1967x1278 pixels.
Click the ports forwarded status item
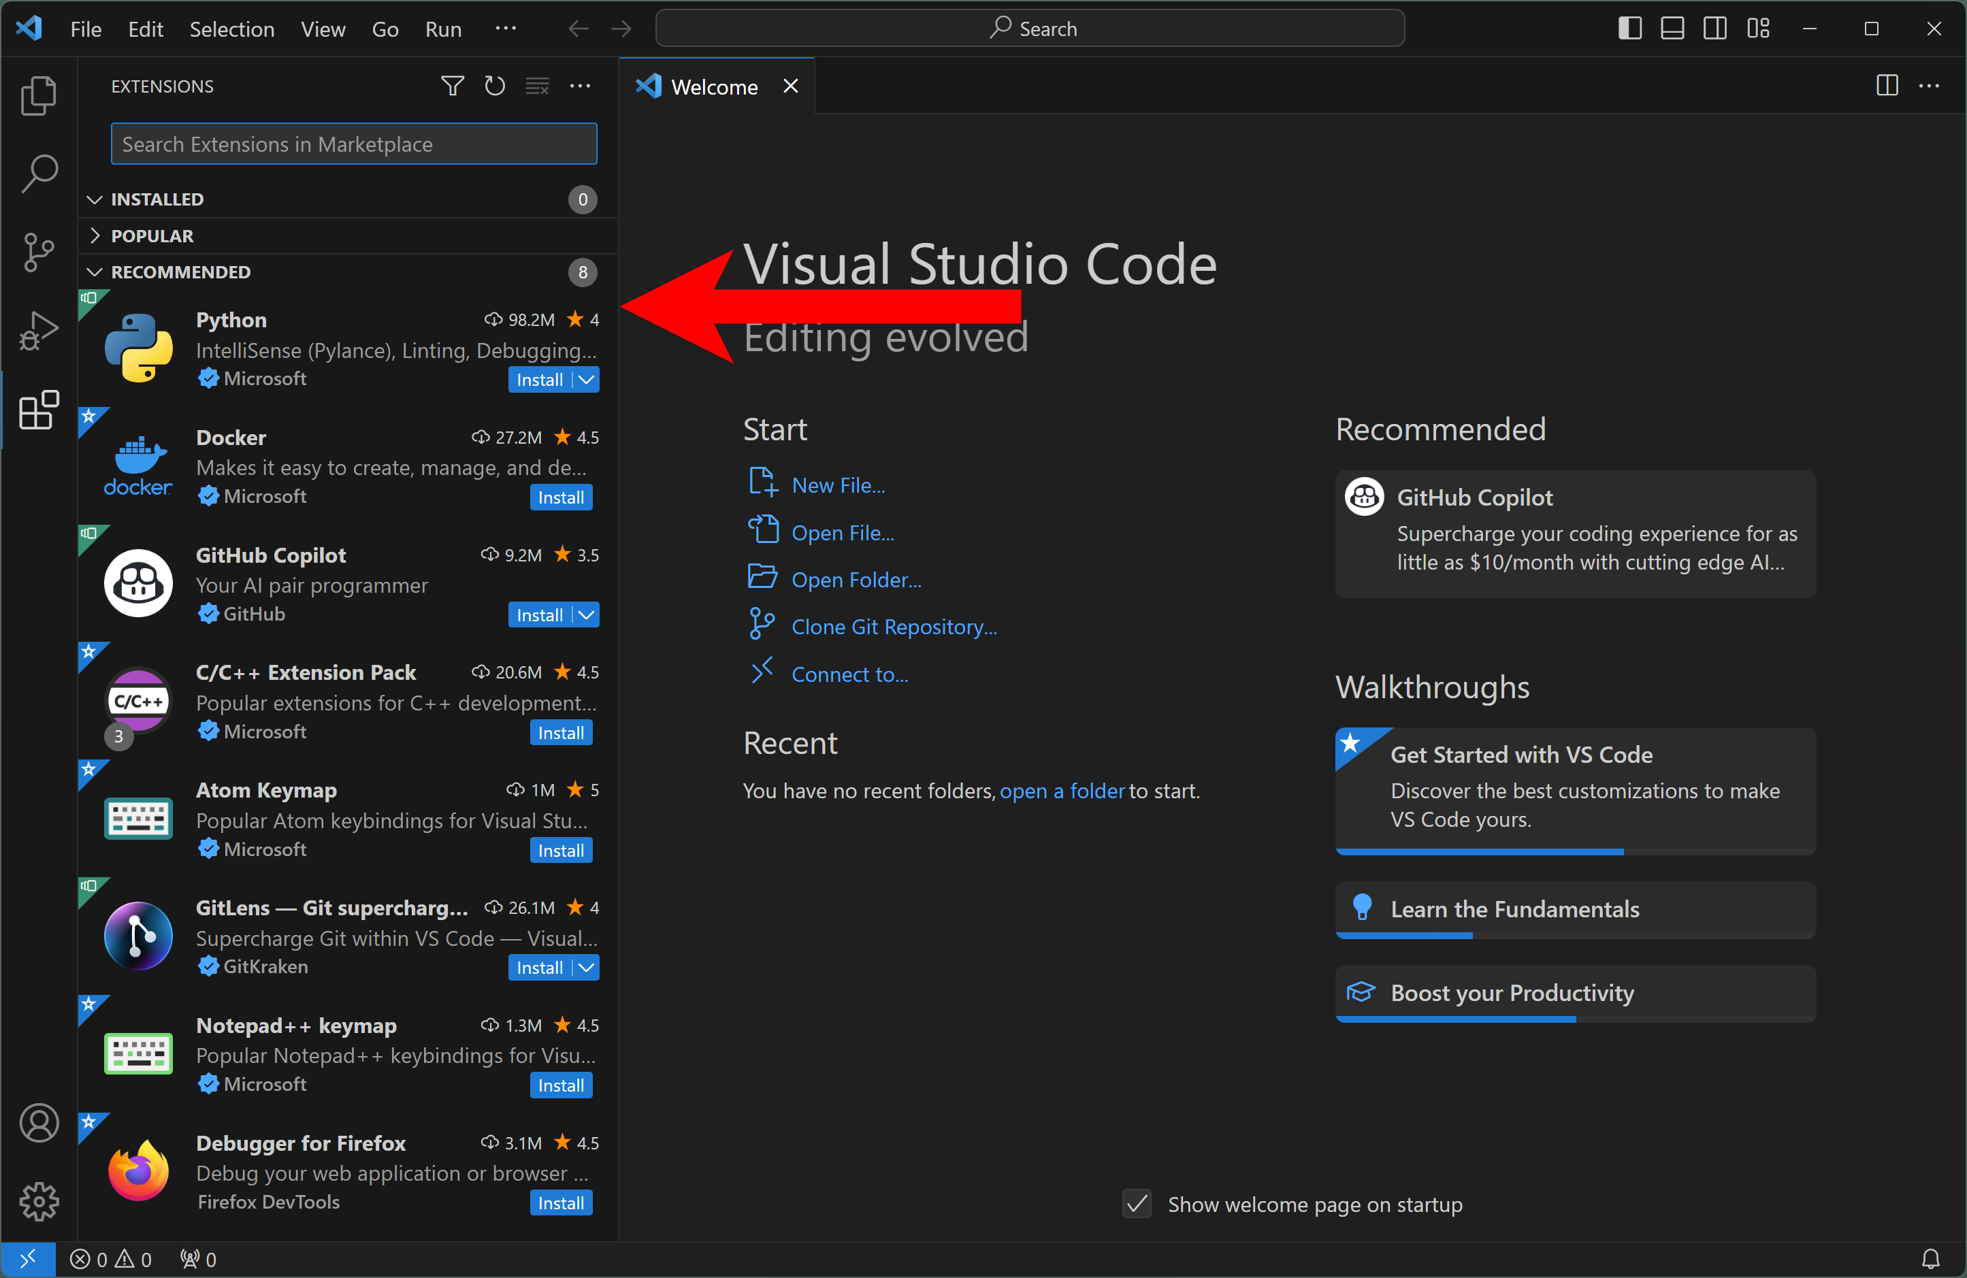(x=198, y=1259)
